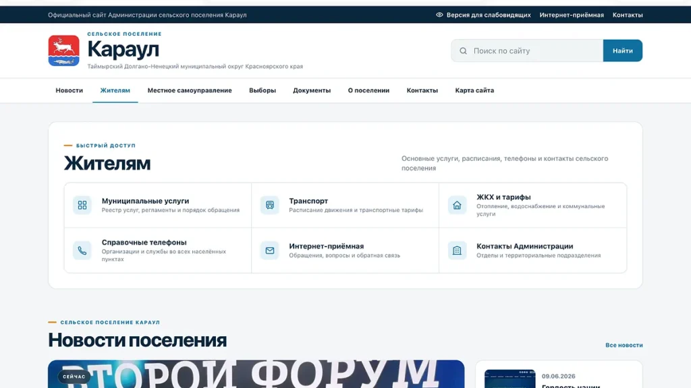Focus the Поиск по сайту input field
The image size is (691, 388).
click(x=527, y=51)
